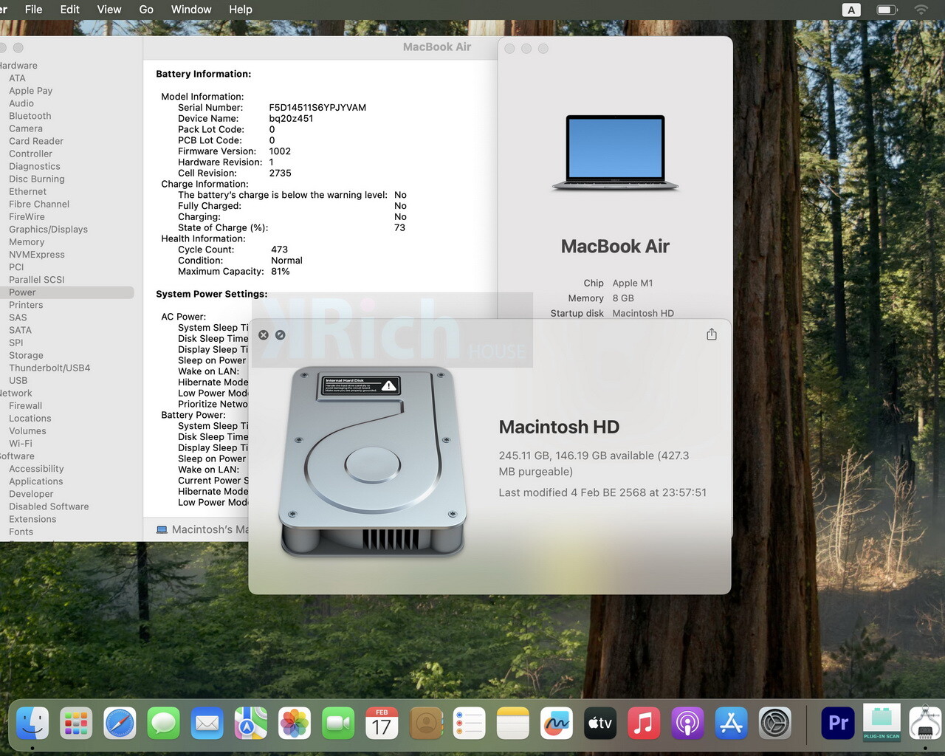Open Plug-in Scan app in Dock

pos(882,724)
